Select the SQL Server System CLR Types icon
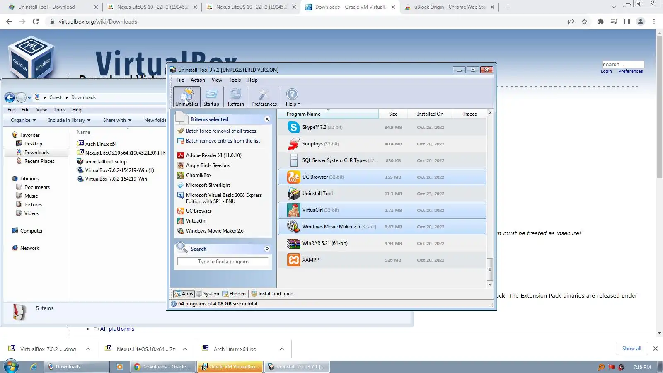This screenshot has height=373, width=663. [293, 160]
